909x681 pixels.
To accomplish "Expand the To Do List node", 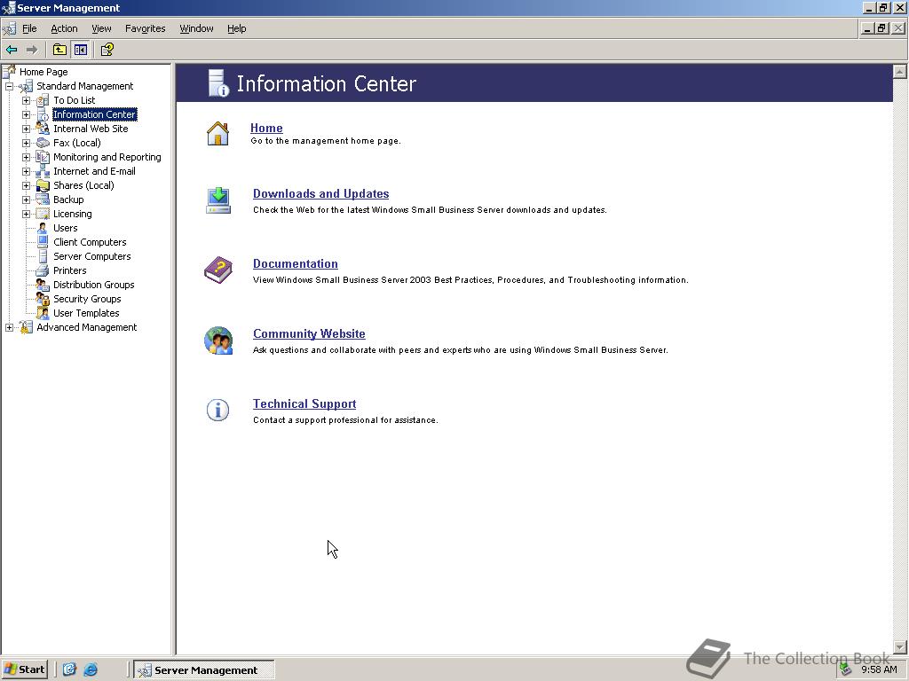I will tap(26, 100).
